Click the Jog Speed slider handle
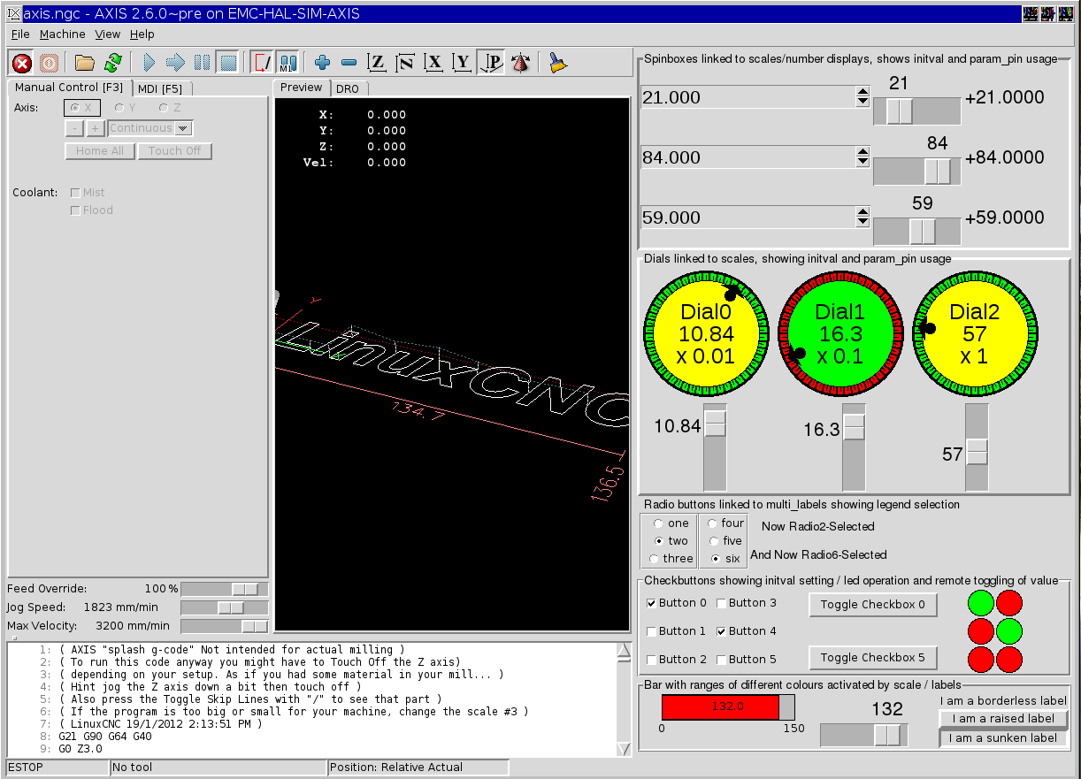 click(x=231, y=607)
